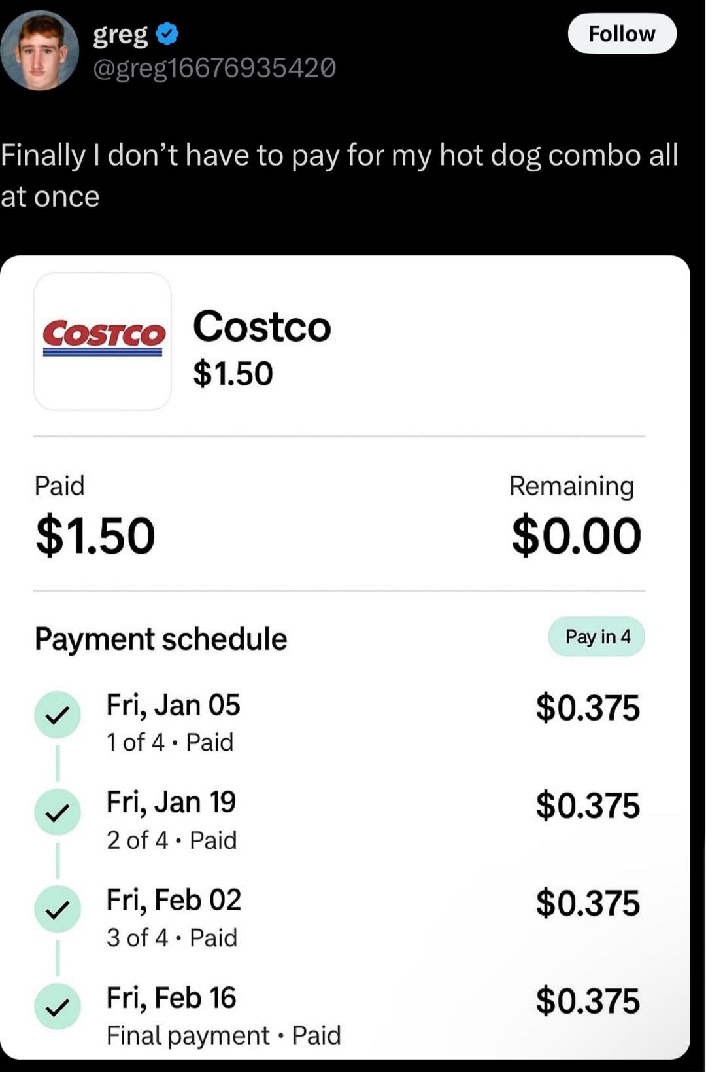Click the Payment schedule heading

point(161,639)
